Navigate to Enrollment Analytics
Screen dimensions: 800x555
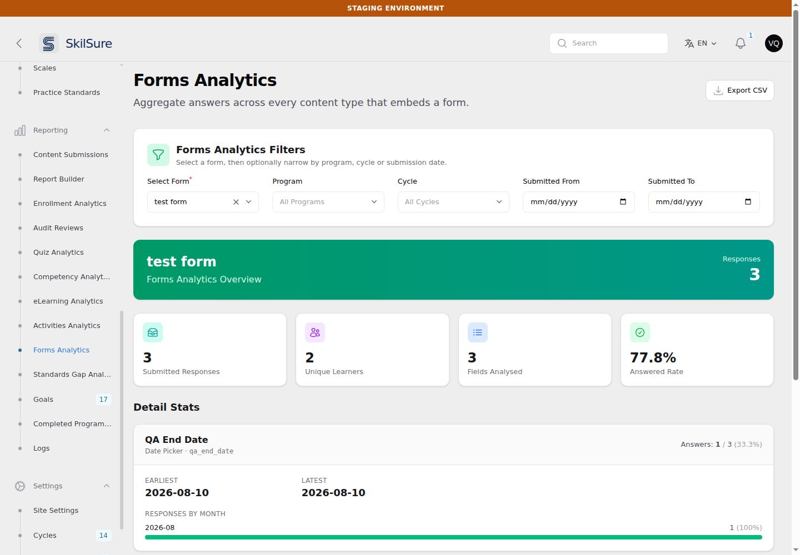tap(70, 204)
